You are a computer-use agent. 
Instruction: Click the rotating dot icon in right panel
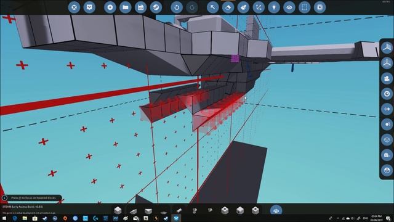click(x=387, y=125)
